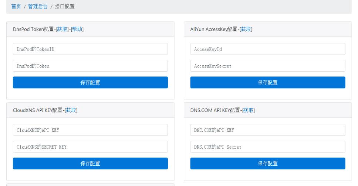Click into the CloudXNS的API KEY field
This screenshot has width=358, height=186.
pyautogui.click(x=90, y=130)
